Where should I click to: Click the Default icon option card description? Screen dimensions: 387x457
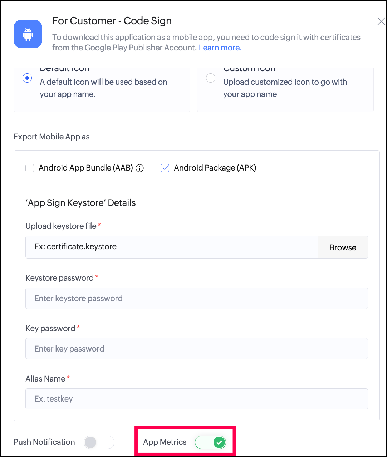point(103,88)
